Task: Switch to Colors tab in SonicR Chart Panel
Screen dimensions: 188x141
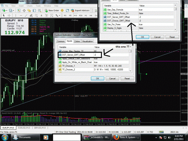Action: [x=77, y=41]
